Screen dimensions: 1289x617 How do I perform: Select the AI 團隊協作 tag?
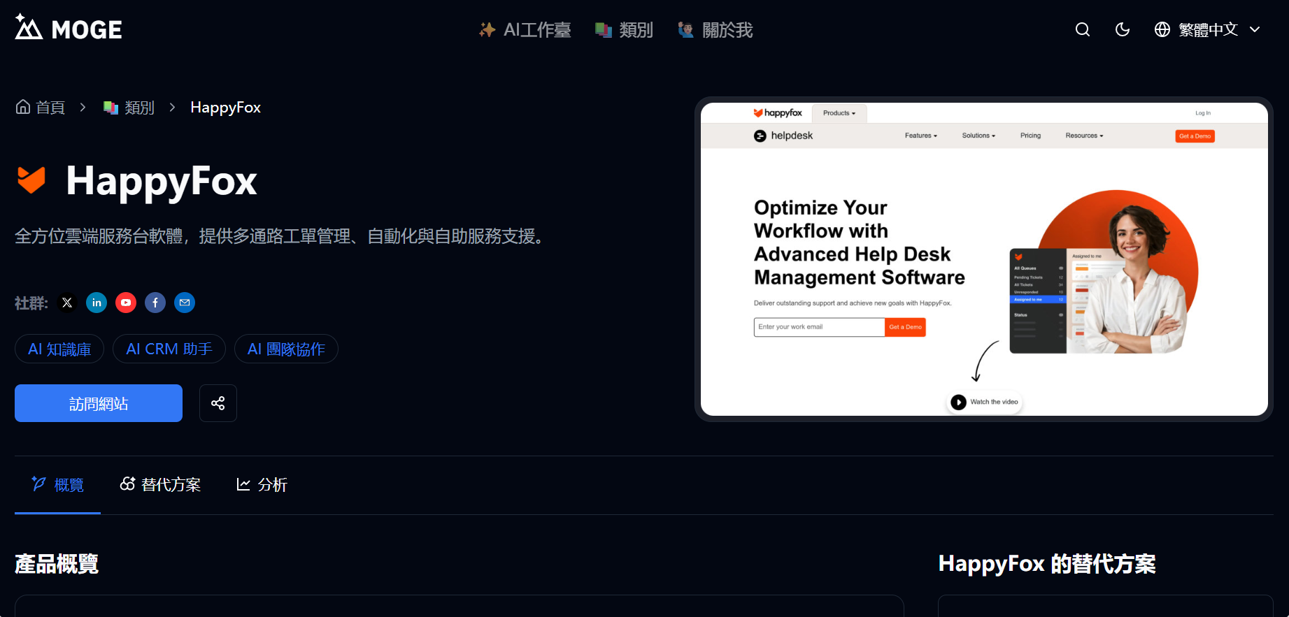point(286,349)
